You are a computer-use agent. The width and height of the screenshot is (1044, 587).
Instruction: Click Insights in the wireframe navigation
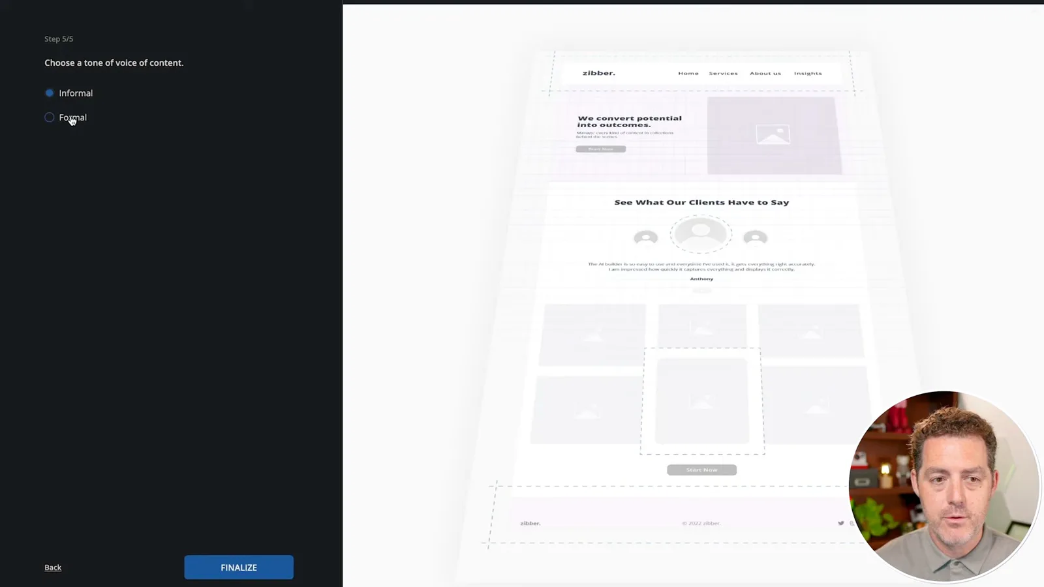point(808,73)
